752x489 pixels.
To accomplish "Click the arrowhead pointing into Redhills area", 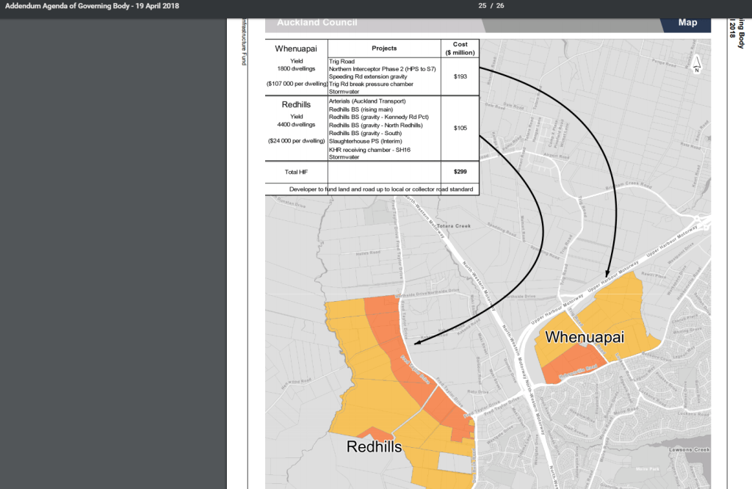I will click(x=418, y=341).
